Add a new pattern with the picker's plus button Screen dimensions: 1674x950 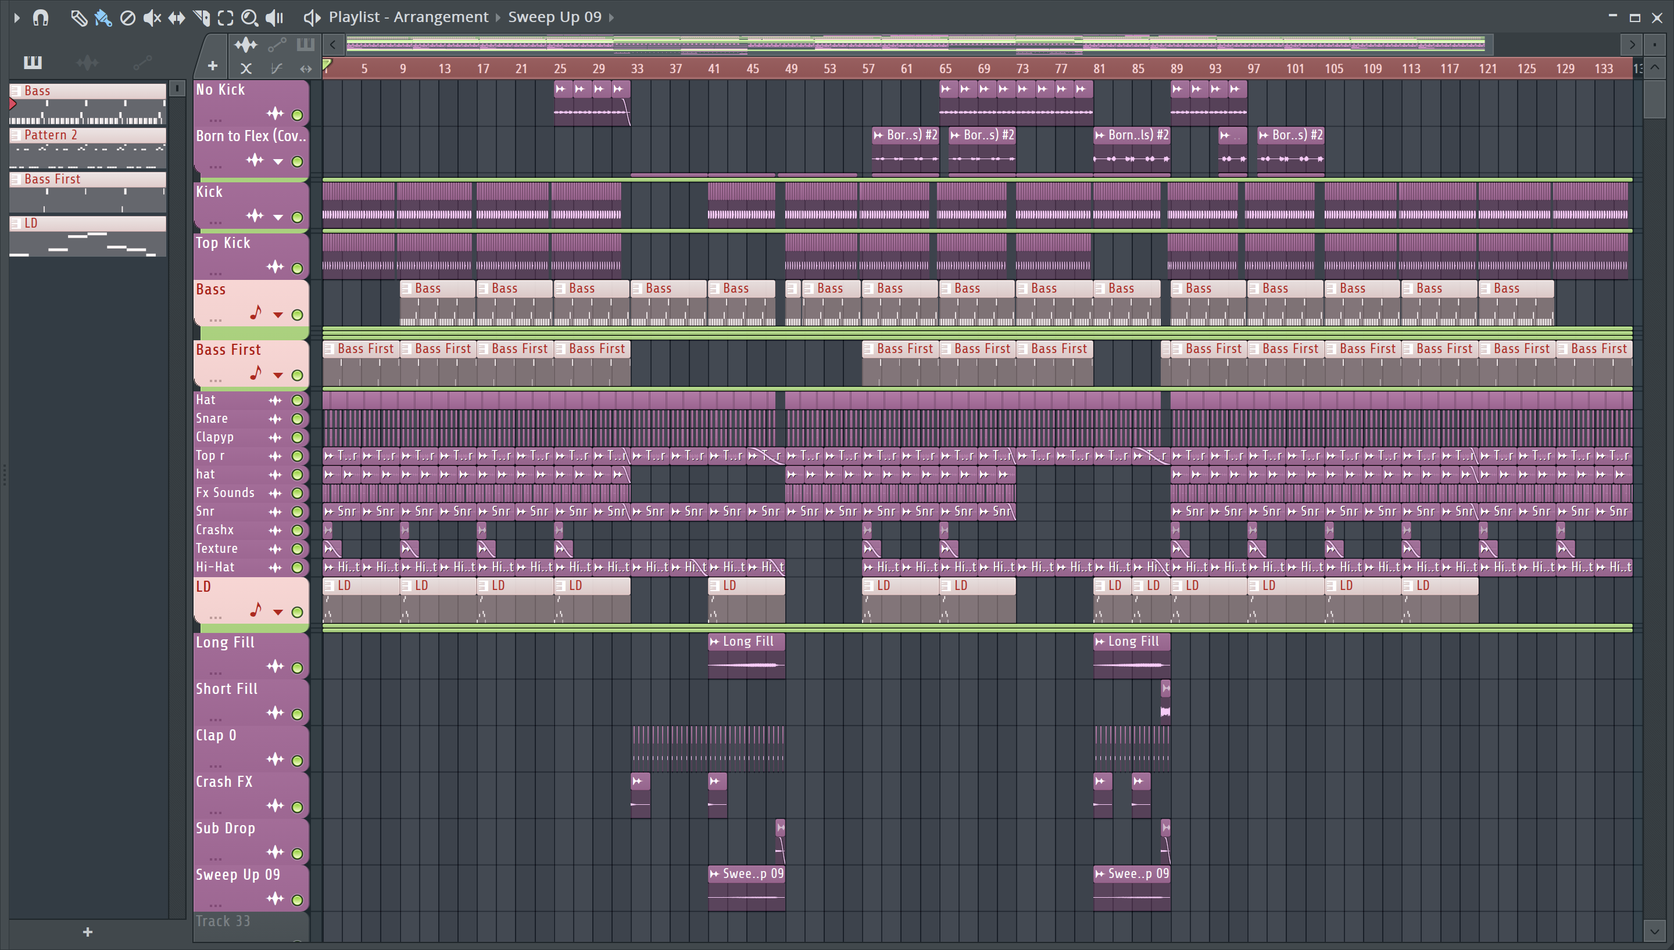tap(88, 933)
